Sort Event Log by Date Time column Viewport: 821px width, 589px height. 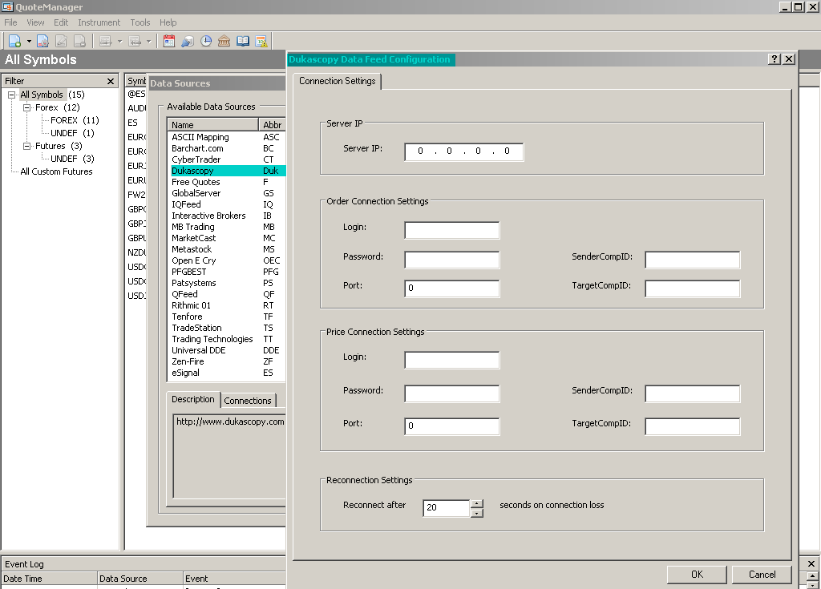(x=49, y=579)
